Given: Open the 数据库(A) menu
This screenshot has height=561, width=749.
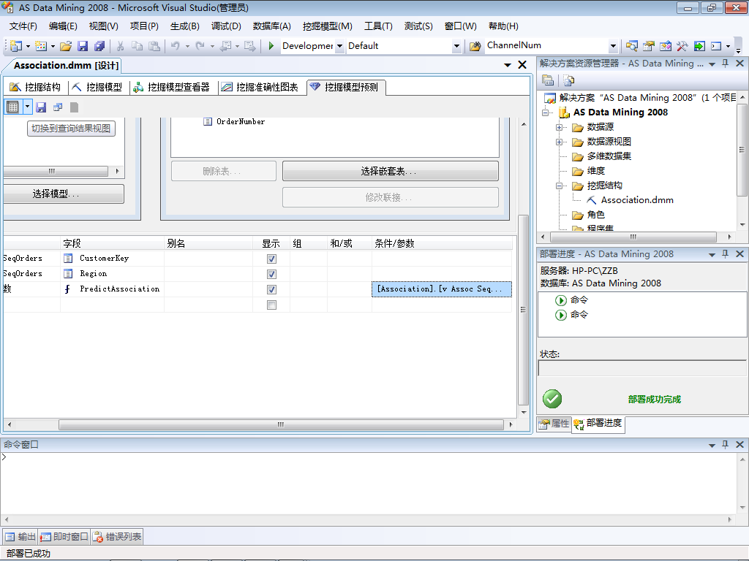Looking at the screenshot, I should (272, 26).
